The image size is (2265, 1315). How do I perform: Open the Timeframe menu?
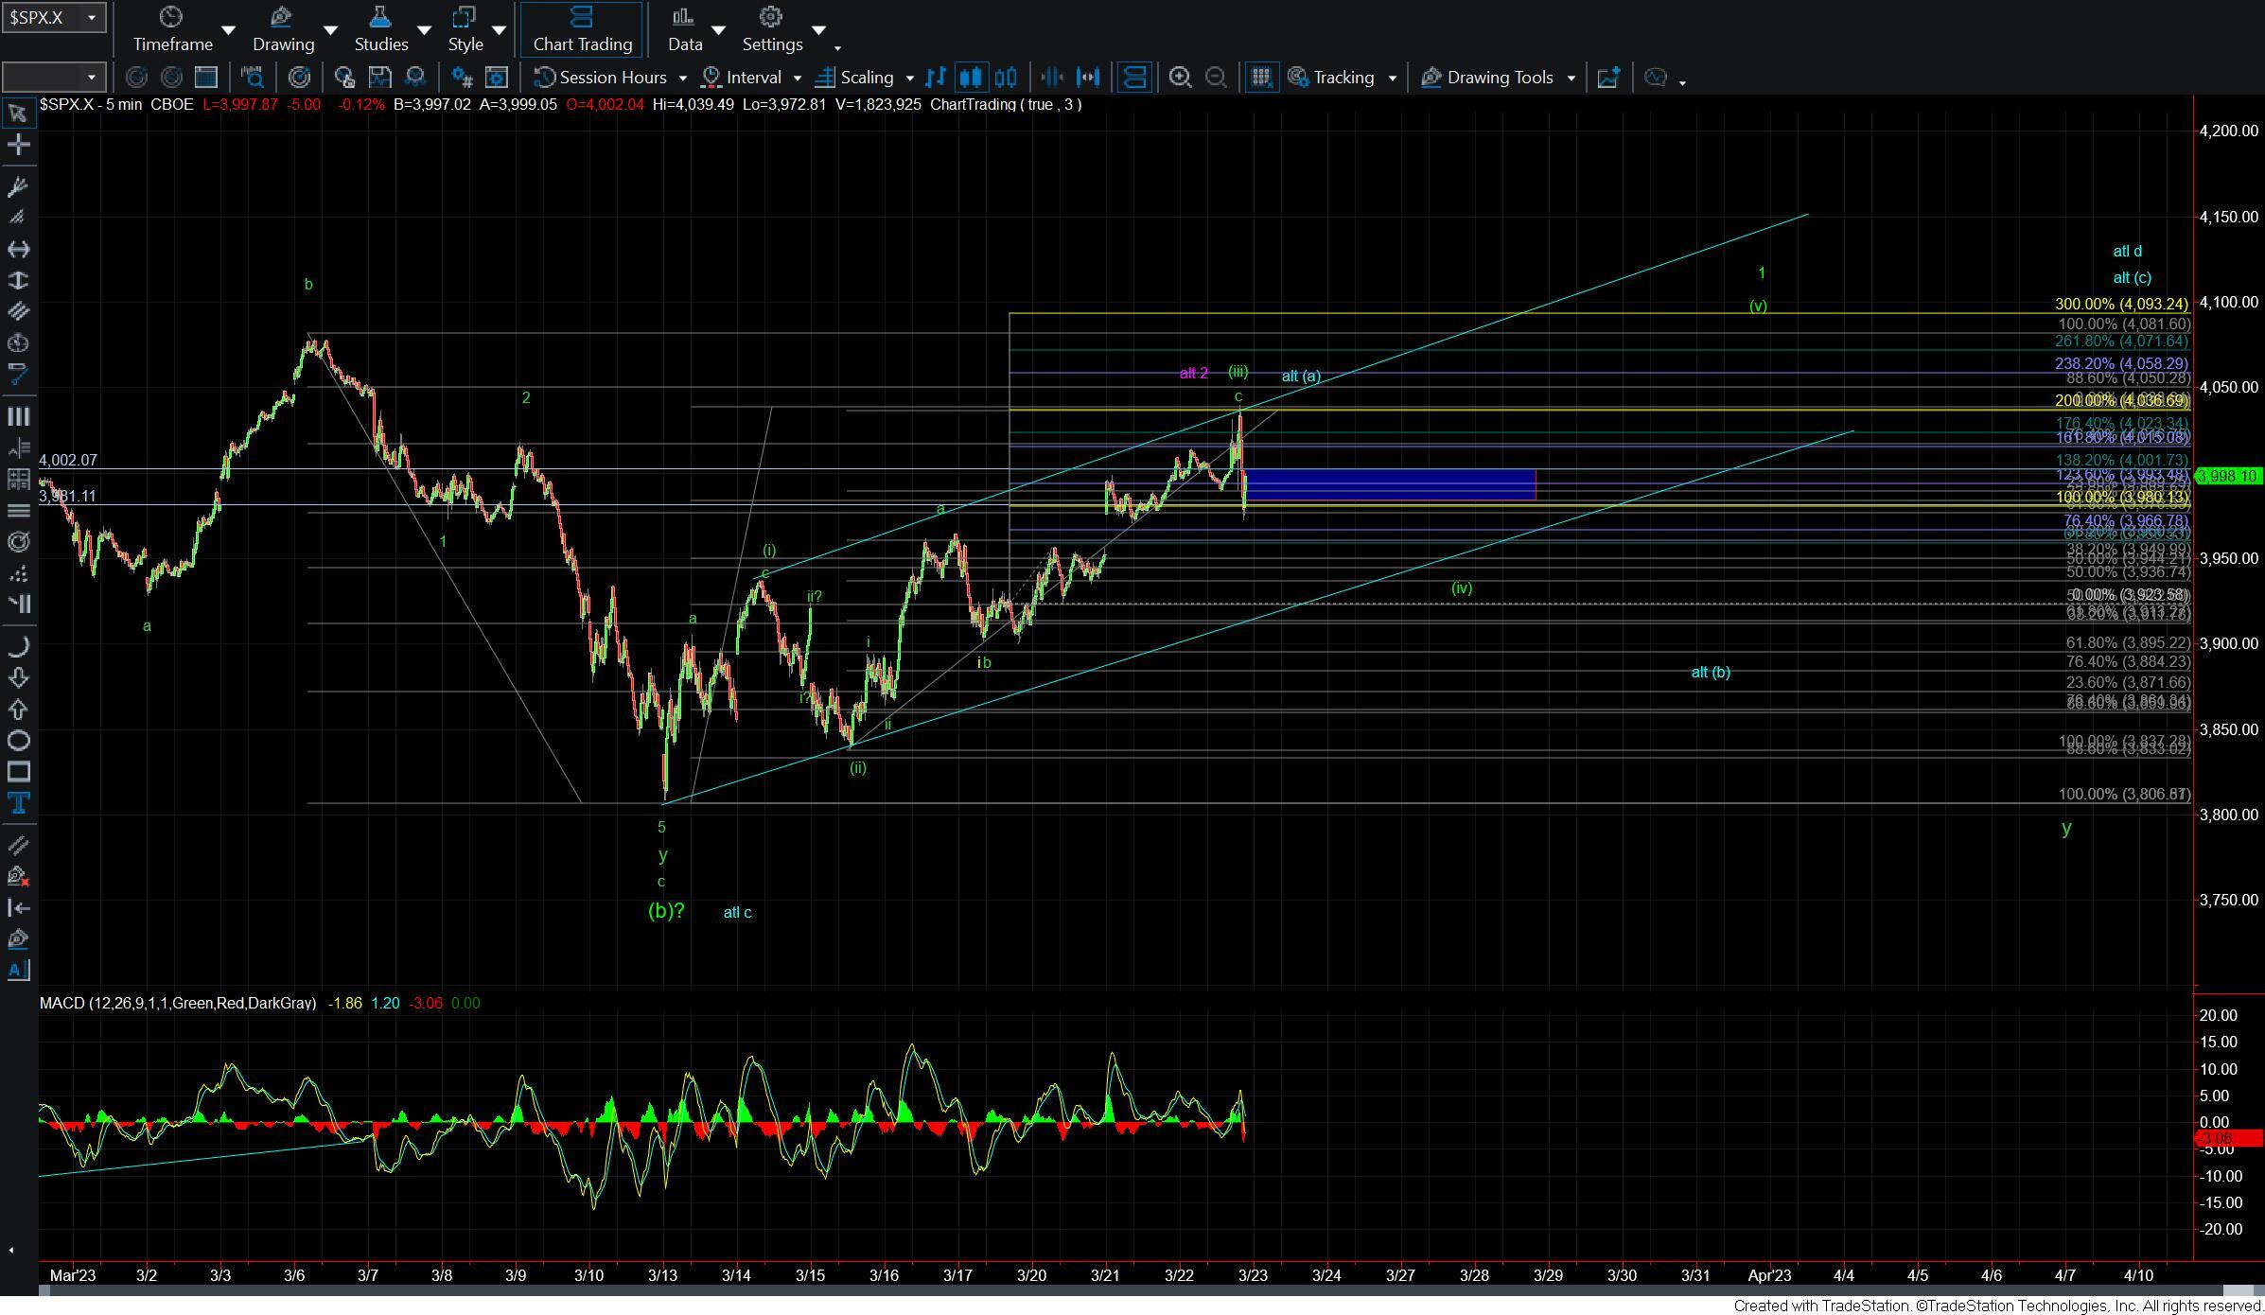pos(172,29)
